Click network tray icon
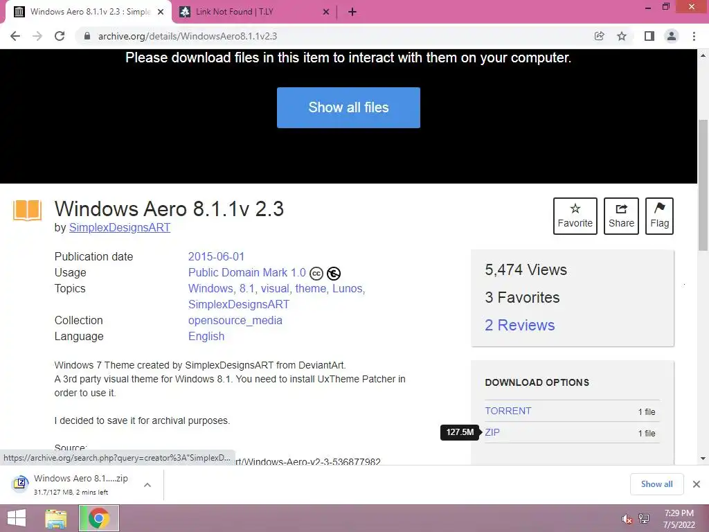Viewport: 709px width, 532px height. click(644, 519)
